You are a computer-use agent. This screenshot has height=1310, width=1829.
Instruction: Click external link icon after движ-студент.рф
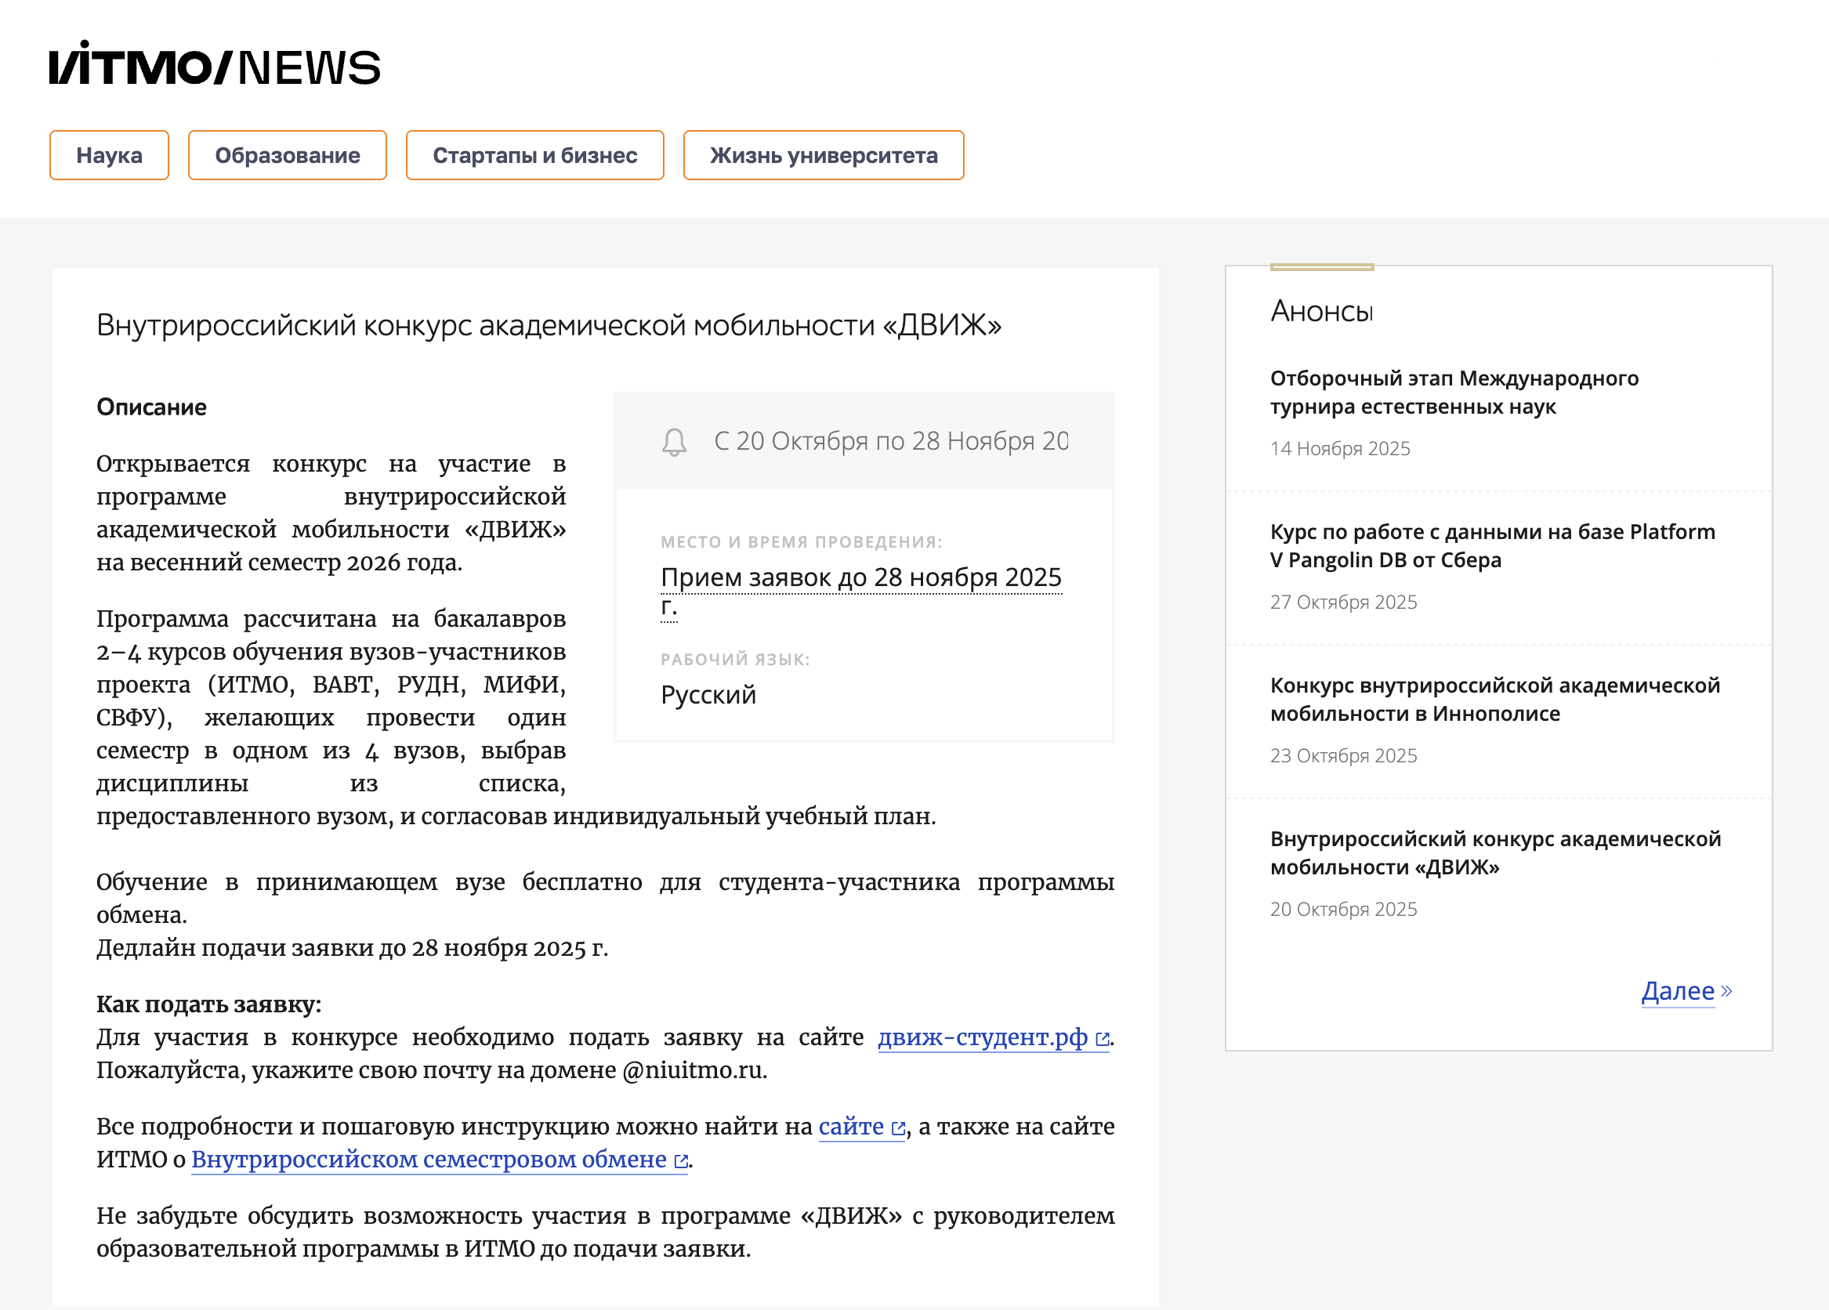click(x=1103, y=1040)
